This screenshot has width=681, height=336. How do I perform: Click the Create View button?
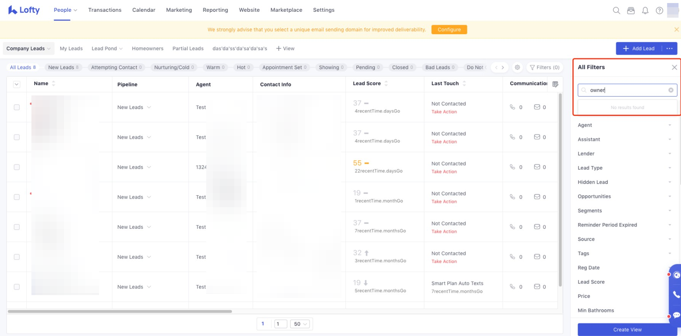coord(627,330)
